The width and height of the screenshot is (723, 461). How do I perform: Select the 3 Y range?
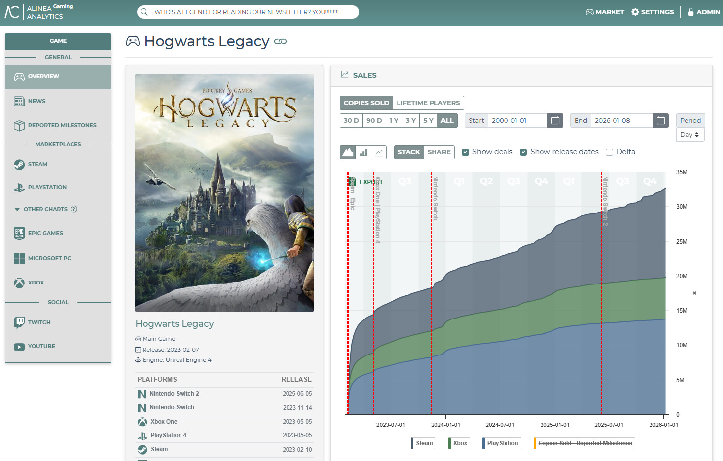click(x=411, y=120)
